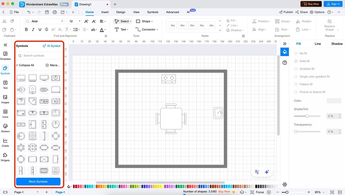The height and width of the screenshot is (195, 345).
Task: Select the dining table symbol on the canvas
Action: tap(171, 118)
